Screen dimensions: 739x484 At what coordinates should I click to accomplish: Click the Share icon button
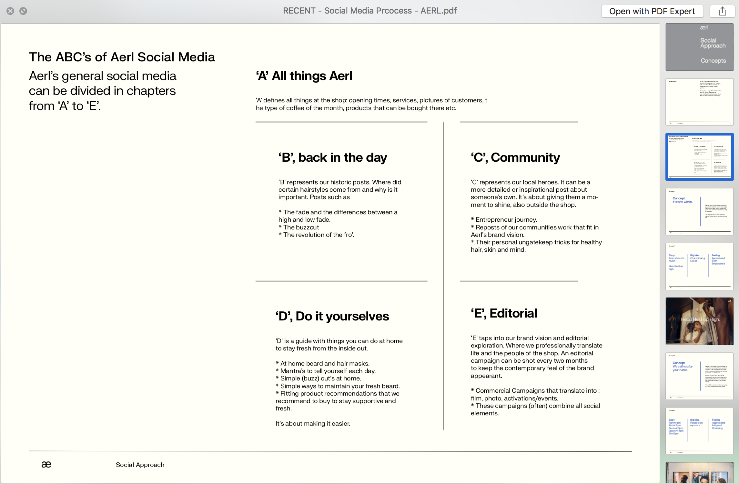point(722,11)
